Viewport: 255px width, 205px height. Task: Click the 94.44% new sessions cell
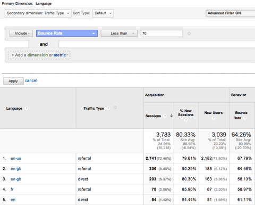(189, 200)
